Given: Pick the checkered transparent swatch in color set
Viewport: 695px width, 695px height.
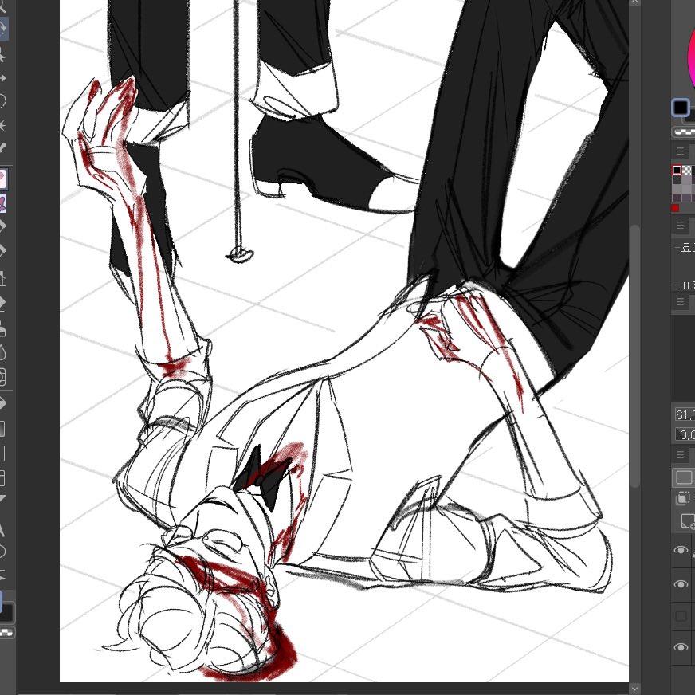Looking at the screenshot, I should pos(686,171).
